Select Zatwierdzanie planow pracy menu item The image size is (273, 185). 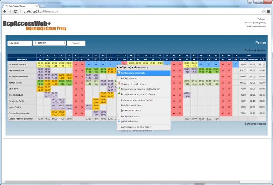click(x=136, y=127)
